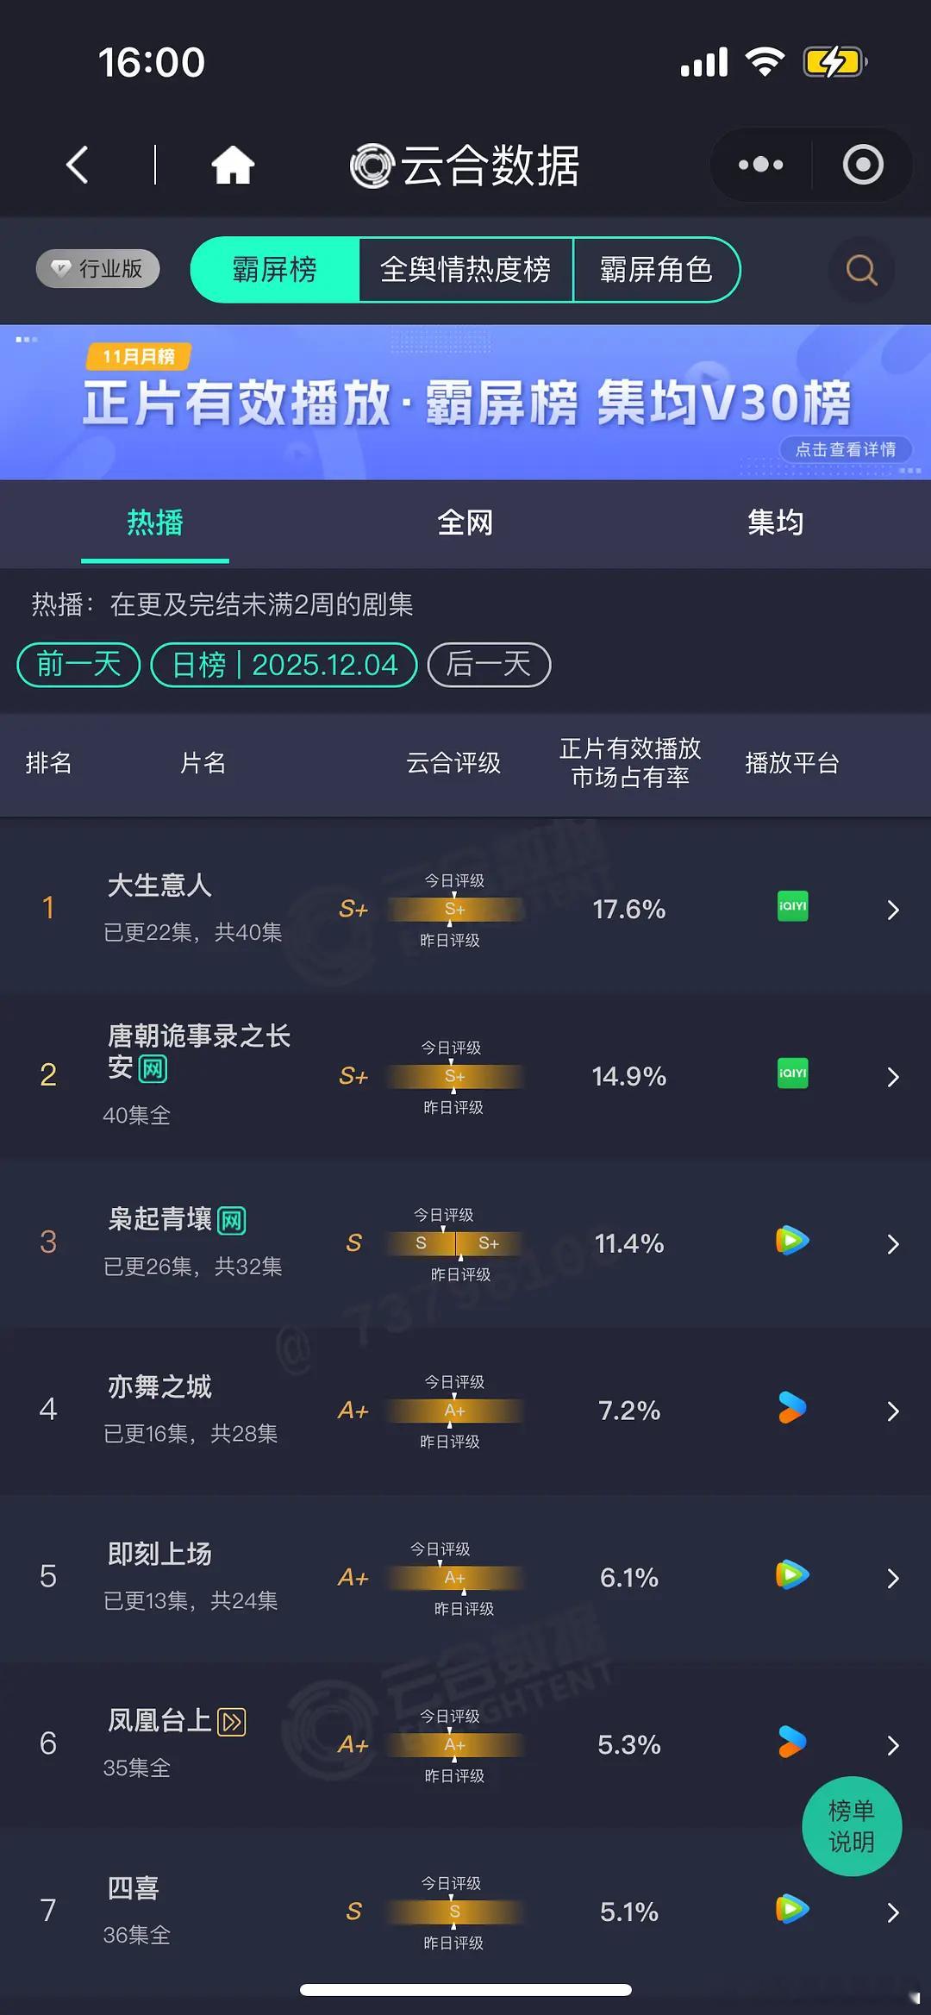
Task: Switch to the 全舆情热度榜 tab
Action: (x=466, y=270)
